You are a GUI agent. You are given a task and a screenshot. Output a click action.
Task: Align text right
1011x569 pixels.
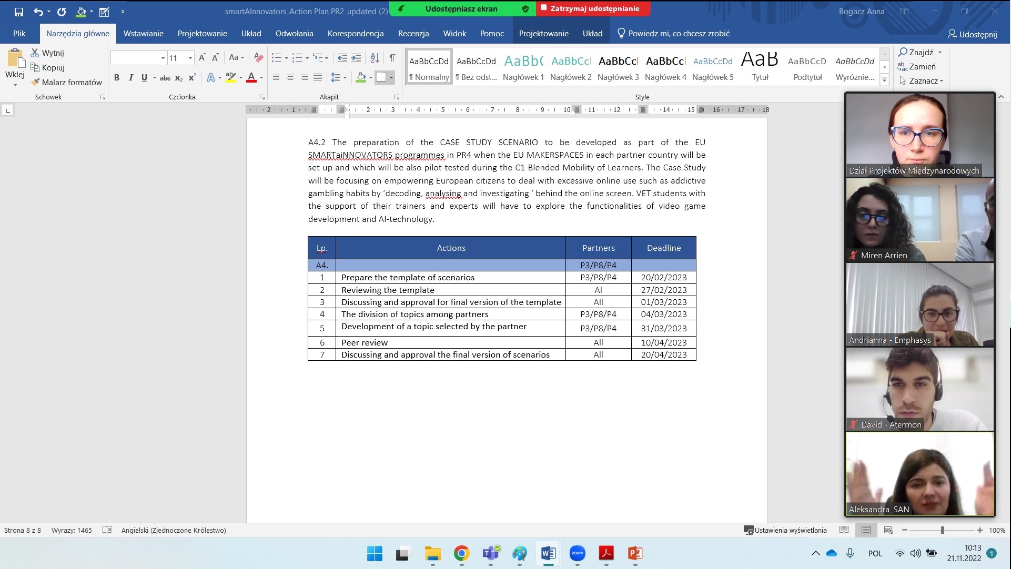coord(304,77)
